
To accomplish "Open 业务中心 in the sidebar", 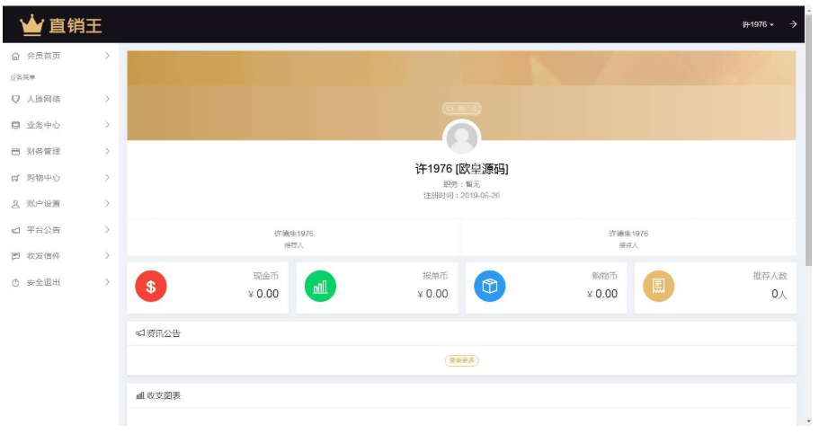I will pos(43,125).
